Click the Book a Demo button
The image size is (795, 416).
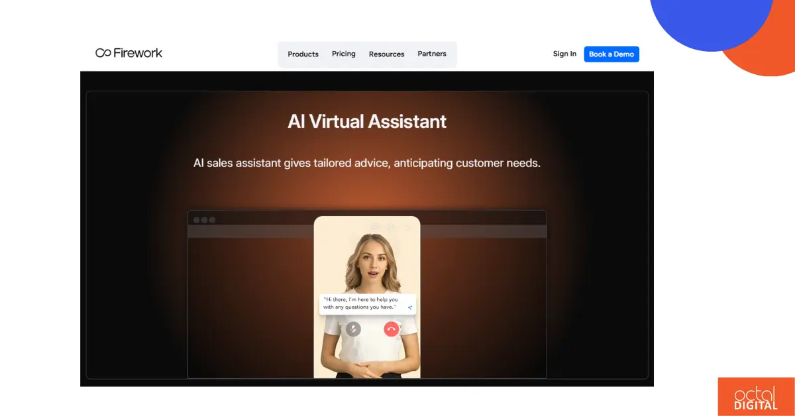(x=611, y=54)
